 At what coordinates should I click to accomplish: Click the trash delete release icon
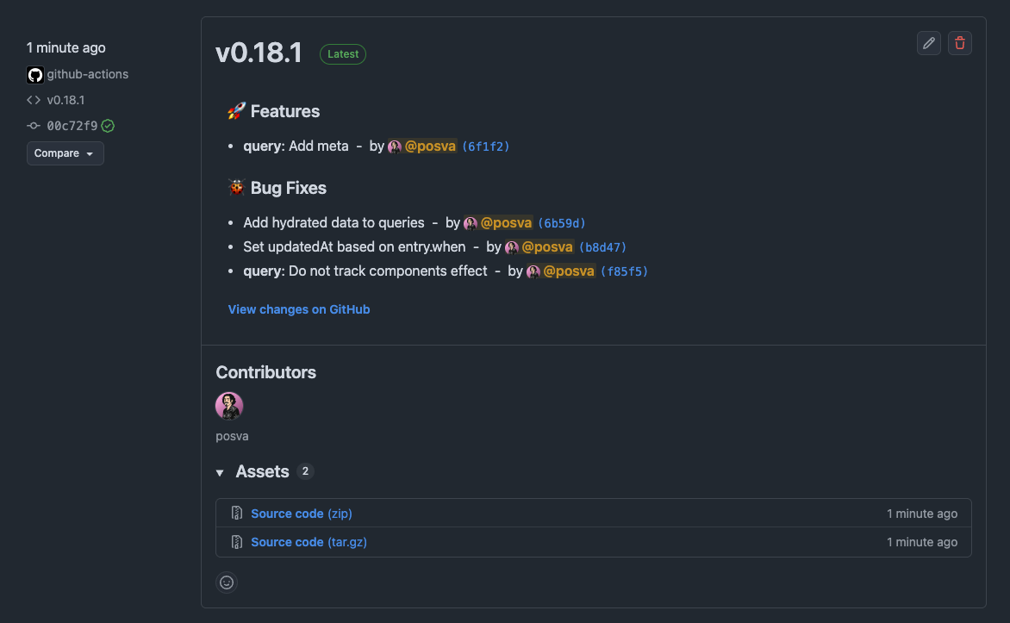pyautogui.click(x=960, y=43)
